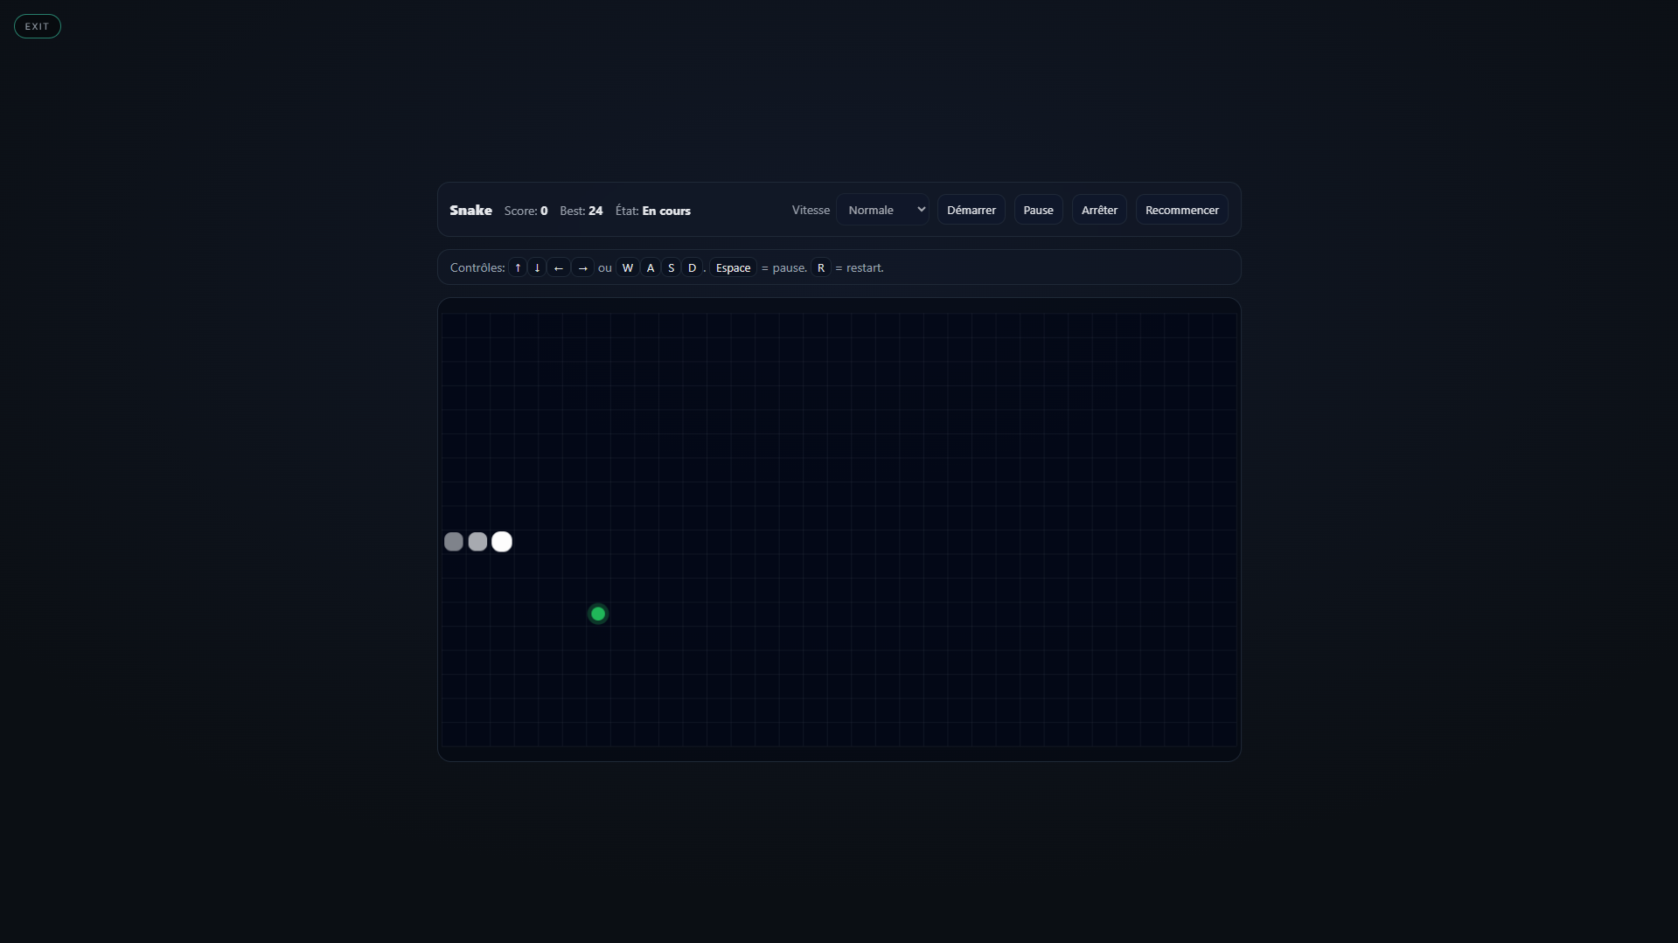Click the EXIT button top left

click(x=37, y=26)
